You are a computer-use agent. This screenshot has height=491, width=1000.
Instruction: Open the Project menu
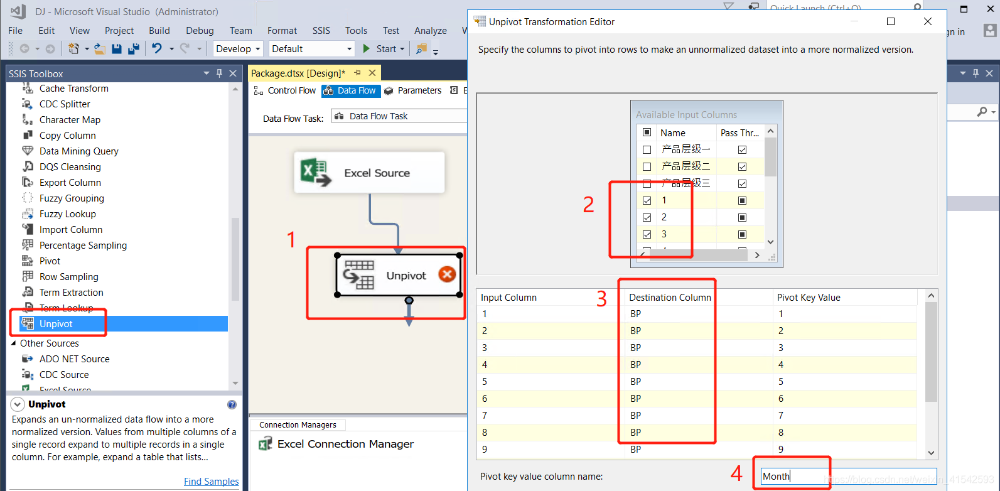coord(119,30)
